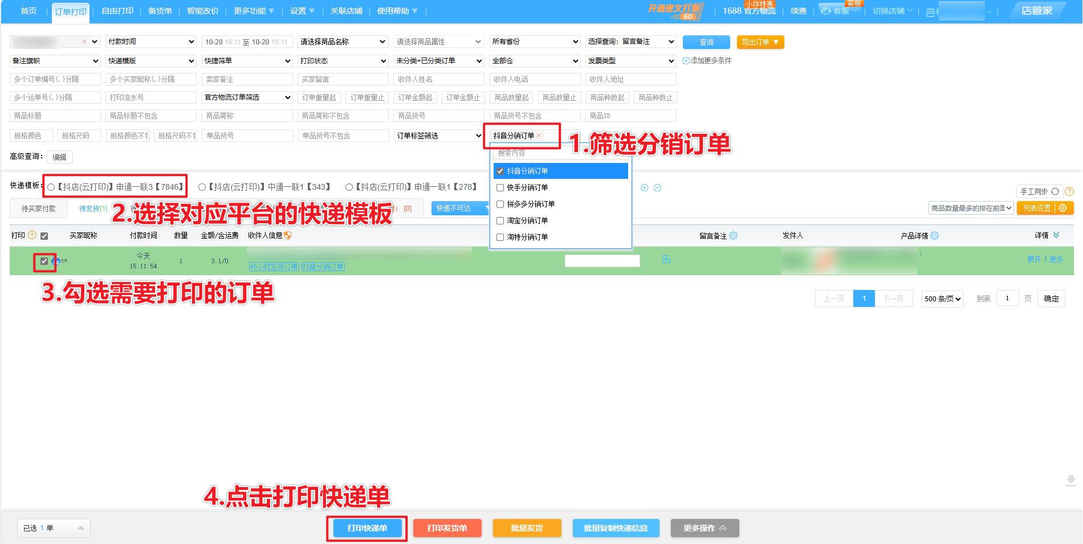Open the 更多功能 menu
Image resolution: width=1083 pixels, height=544 pixels.
click(x=254, y=11)
